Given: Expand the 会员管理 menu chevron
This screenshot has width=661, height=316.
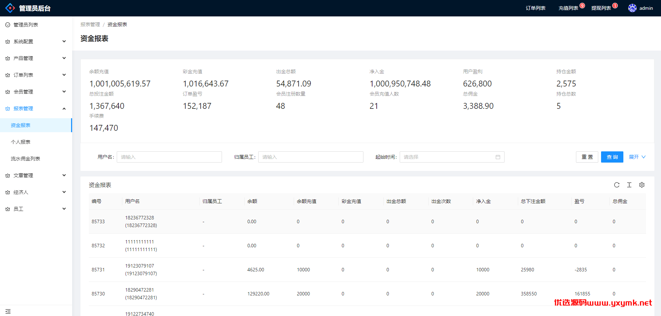Looking at the screenshot, I should pyautogui.click(x=64, y=92).
